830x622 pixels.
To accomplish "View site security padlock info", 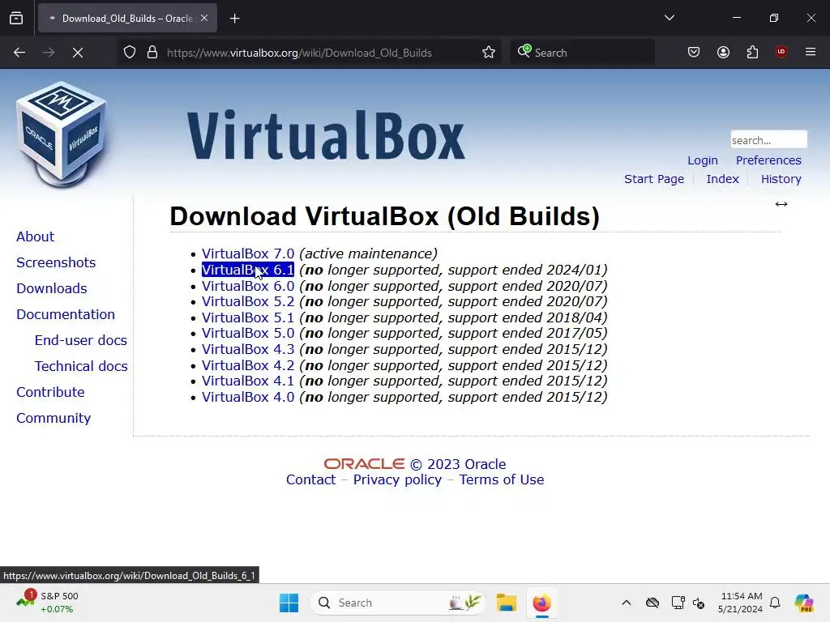I will click(x=152, y=53).
